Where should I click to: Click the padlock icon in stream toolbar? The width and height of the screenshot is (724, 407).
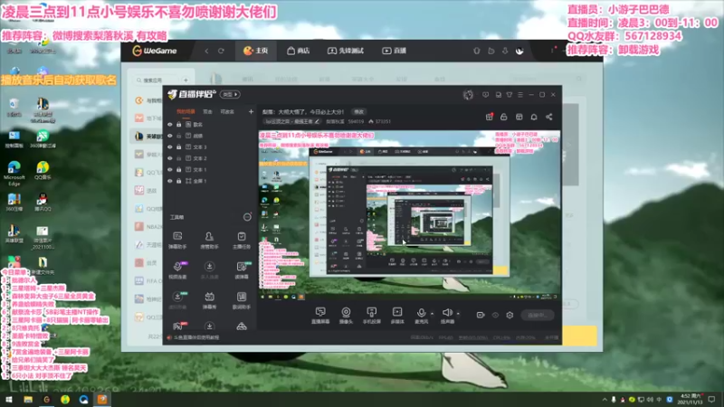point(504,117)
